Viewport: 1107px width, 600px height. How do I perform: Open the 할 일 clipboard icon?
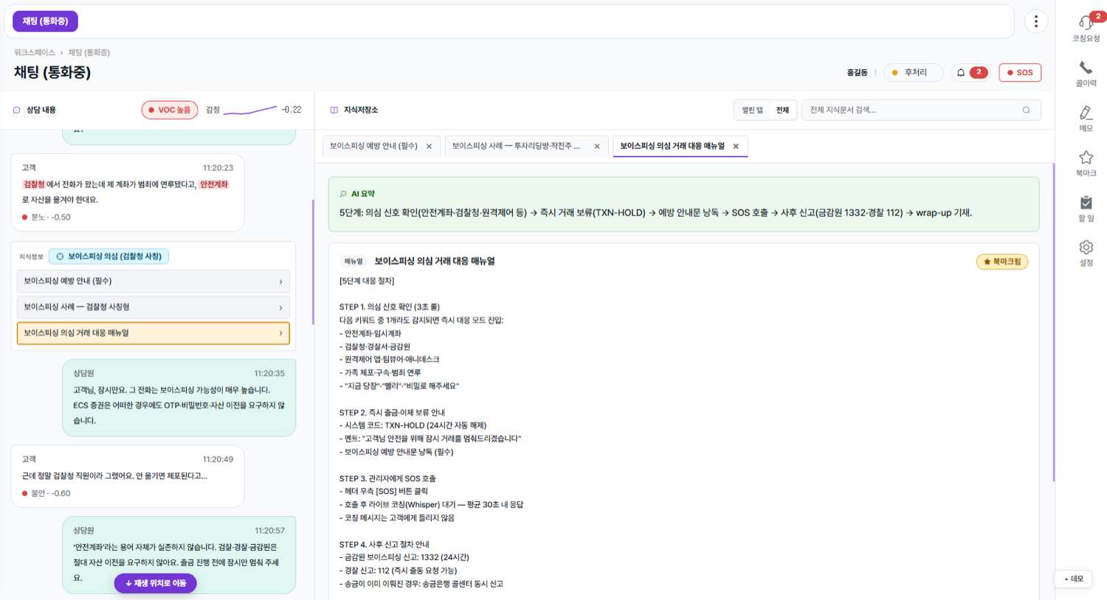point(1086,203)
